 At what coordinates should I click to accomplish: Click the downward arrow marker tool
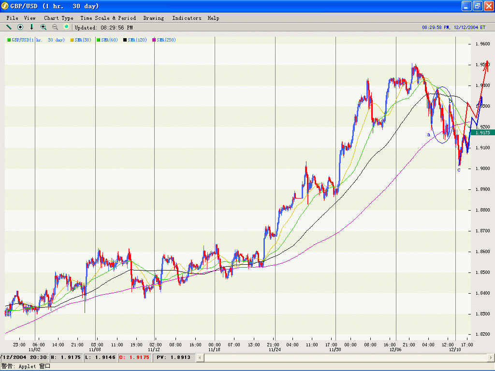32,28
